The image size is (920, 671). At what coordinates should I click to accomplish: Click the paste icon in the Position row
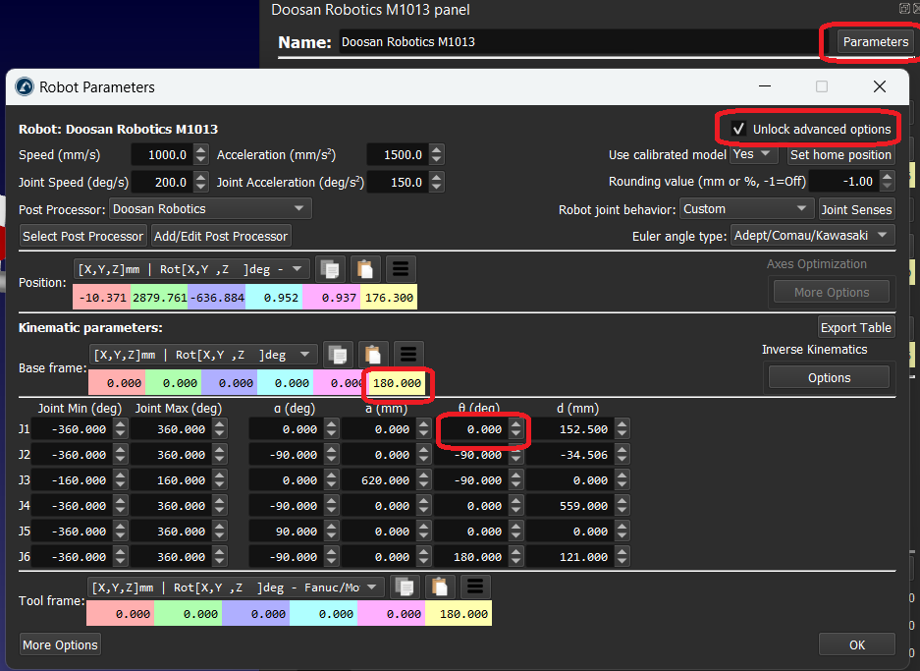pyautogui.click(x=365, y=269)
